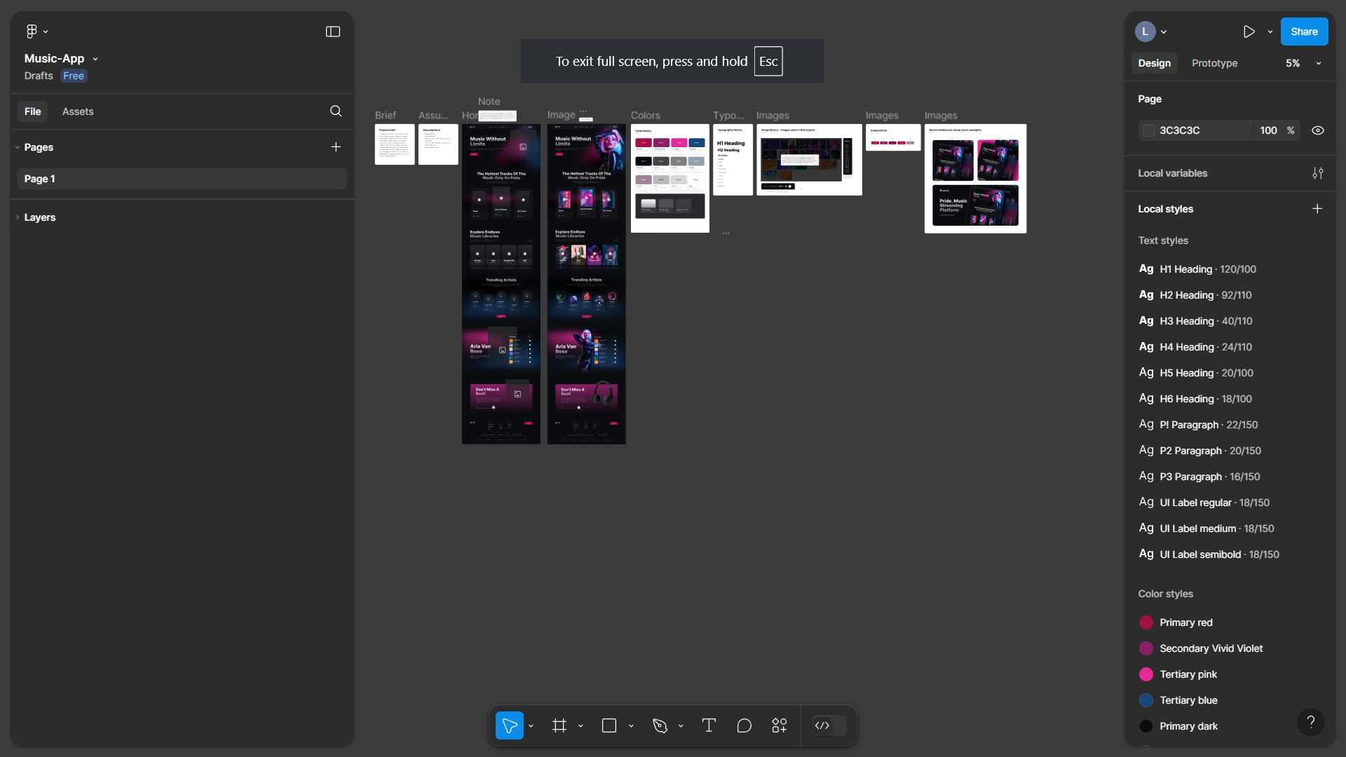Open Music-App file name dropdown

(x=95, y=59)
